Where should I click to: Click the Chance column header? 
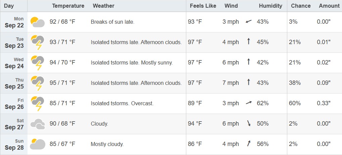point(301,6)
